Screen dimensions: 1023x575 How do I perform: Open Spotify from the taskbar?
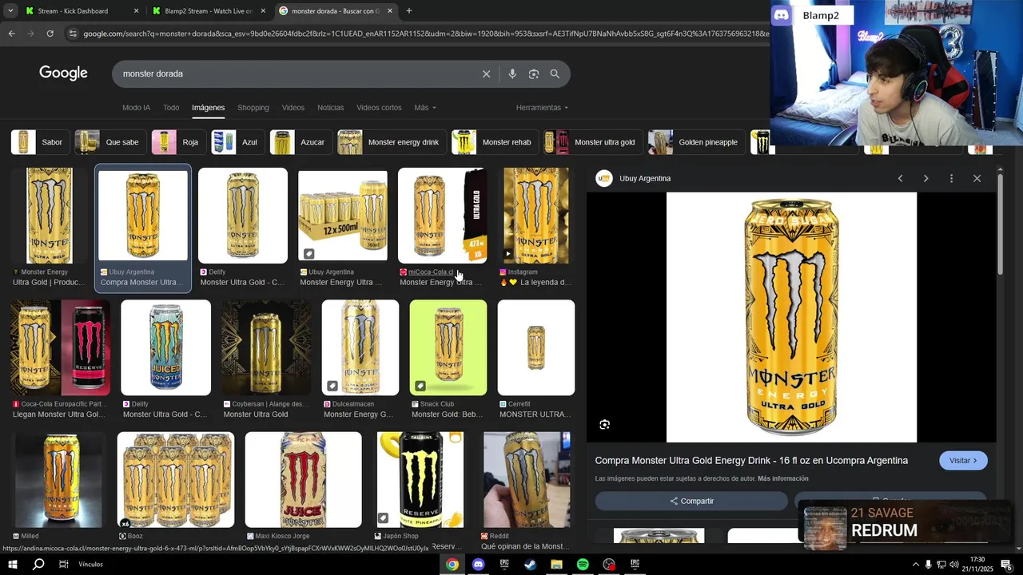tap(583, 565)
